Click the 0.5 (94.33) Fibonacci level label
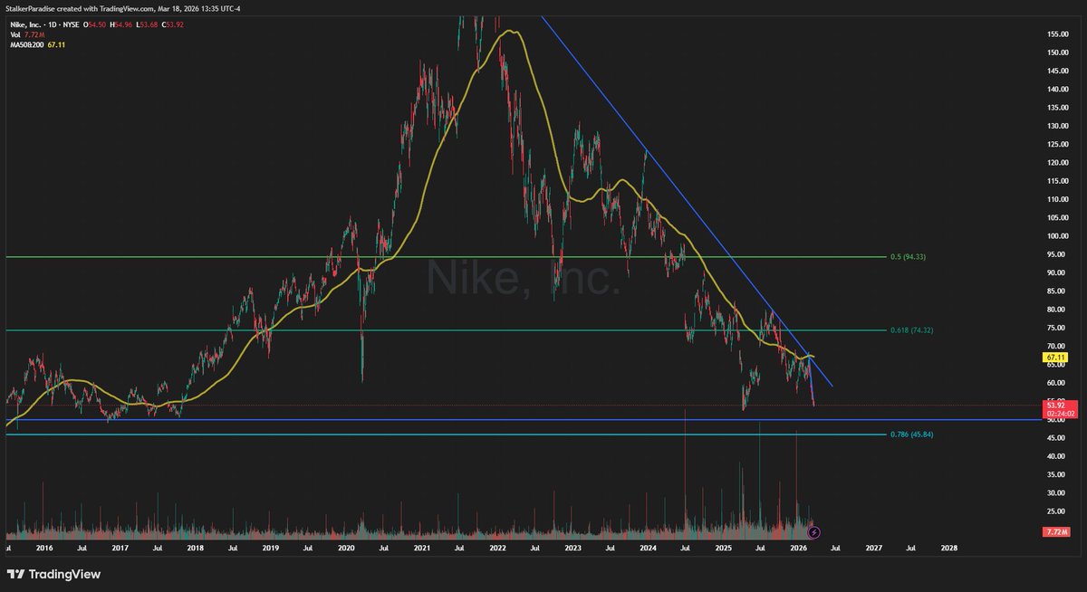The image size is (1087, 592). (x=908, y=257)
